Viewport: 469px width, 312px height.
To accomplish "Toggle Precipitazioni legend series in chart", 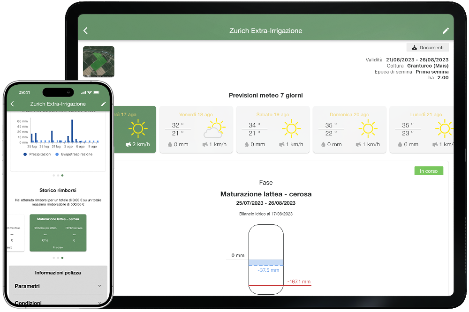I will [38, 154].
